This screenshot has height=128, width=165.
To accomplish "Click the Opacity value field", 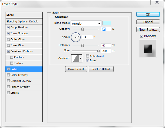I will (106, 29).
